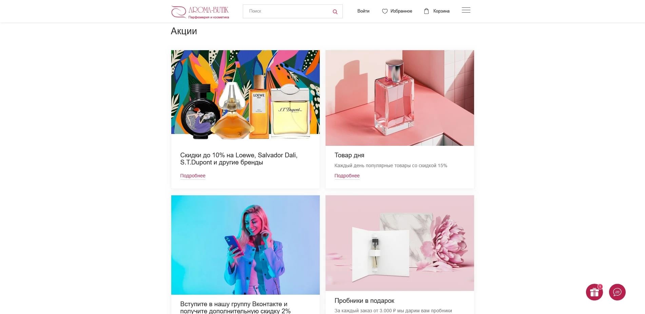
Task: Open the pink perfume bottle image
Action: point(400,98)
